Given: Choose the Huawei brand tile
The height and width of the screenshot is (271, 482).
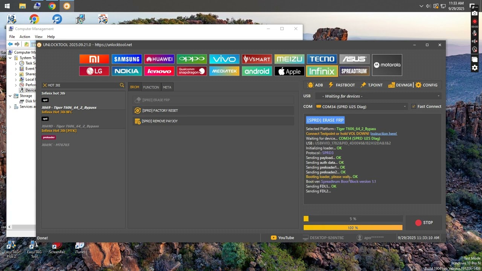Looking at the screenshot, I should [159, 59].
